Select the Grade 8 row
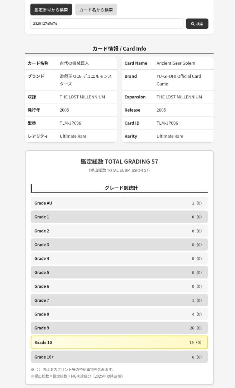 119,314
